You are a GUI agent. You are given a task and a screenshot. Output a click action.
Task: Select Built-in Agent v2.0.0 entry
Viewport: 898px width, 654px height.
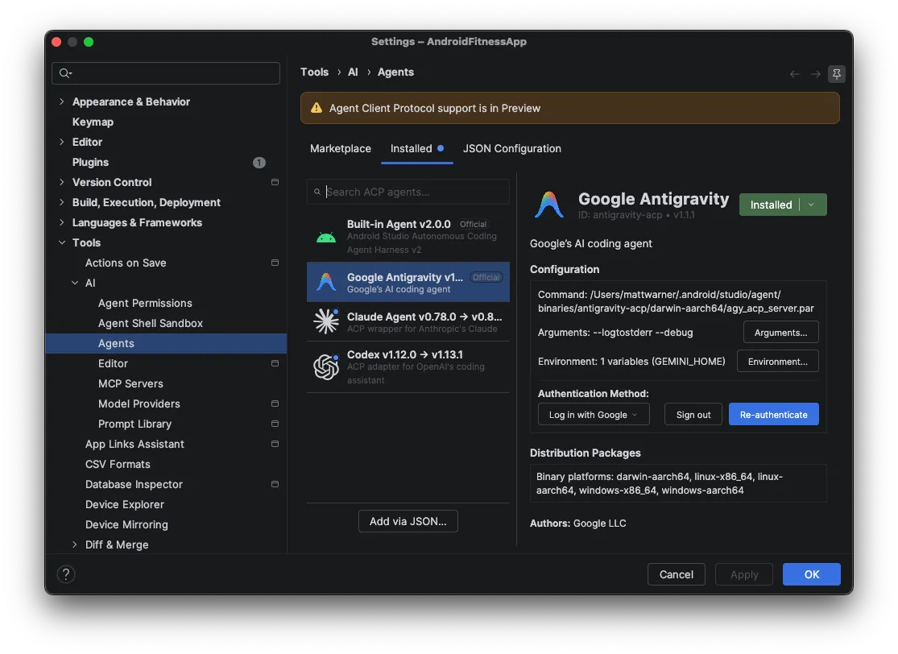pos(408,237)
